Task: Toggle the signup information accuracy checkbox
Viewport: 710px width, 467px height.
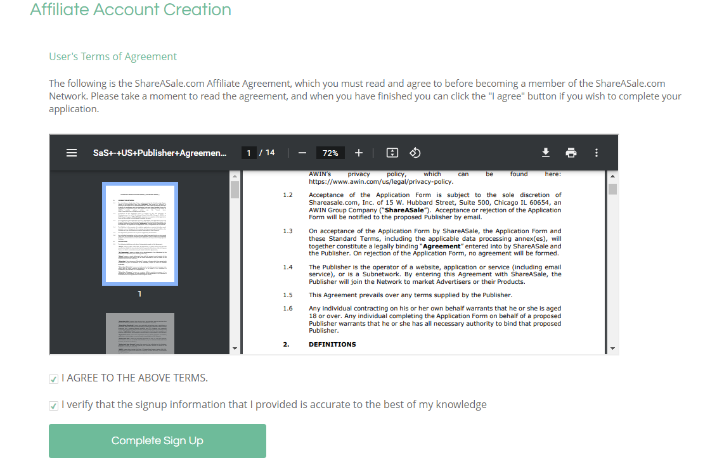Action: coord(53,406)
